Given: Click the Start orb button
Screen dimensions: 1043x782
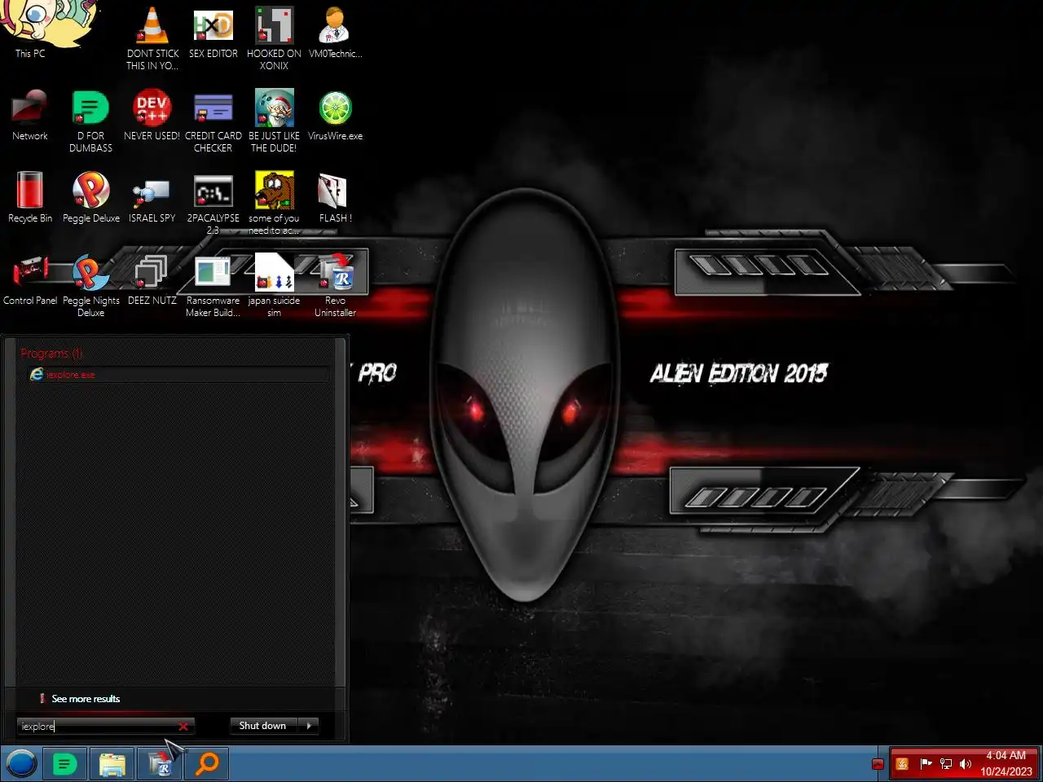Looking at the screenshot, I should coord(22,764).
